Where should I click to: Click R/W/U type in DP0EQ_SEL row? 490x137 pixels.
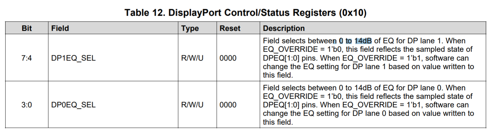192,105
